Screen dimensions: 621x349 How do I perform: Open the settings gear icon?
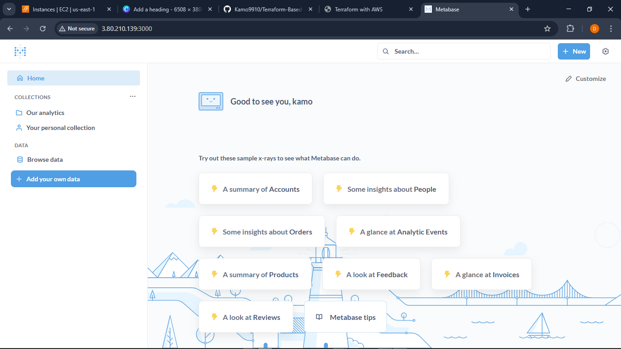point(605,51)
